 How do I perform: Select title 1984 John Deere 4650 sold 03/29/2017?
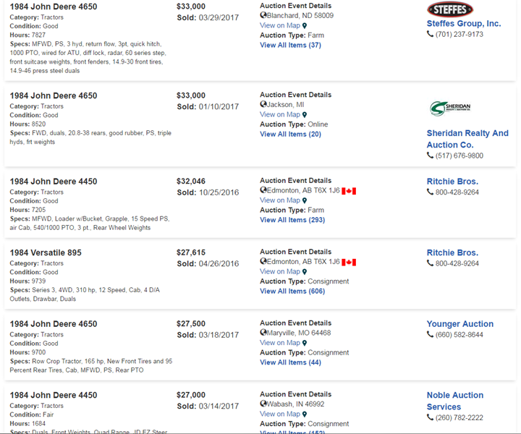point(54,7)
